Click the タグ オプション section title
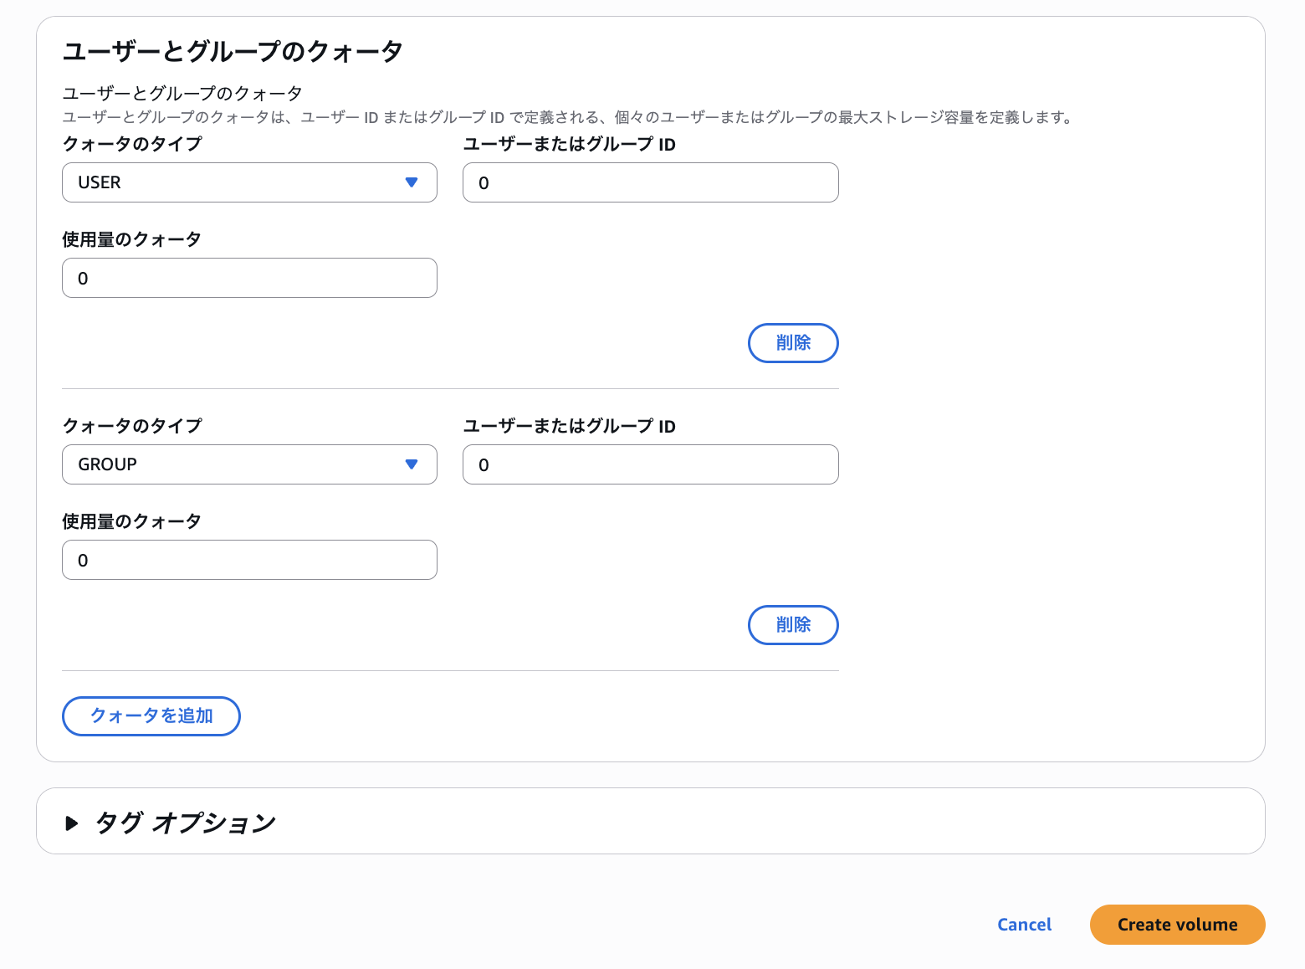 coord(185,823)
